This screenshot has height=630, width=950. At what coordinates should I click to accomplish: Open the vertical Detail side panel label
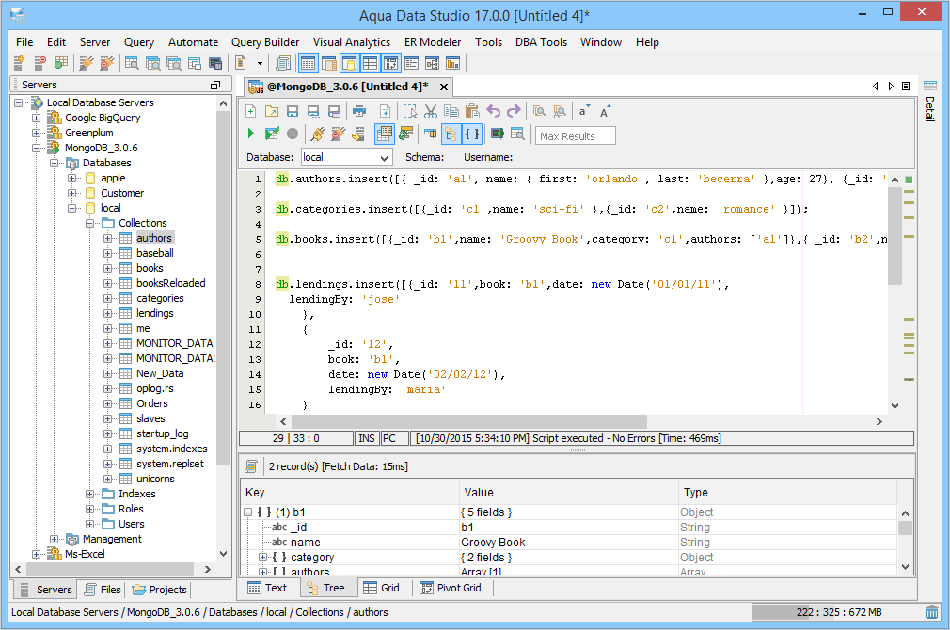click(x=930, y=109)
